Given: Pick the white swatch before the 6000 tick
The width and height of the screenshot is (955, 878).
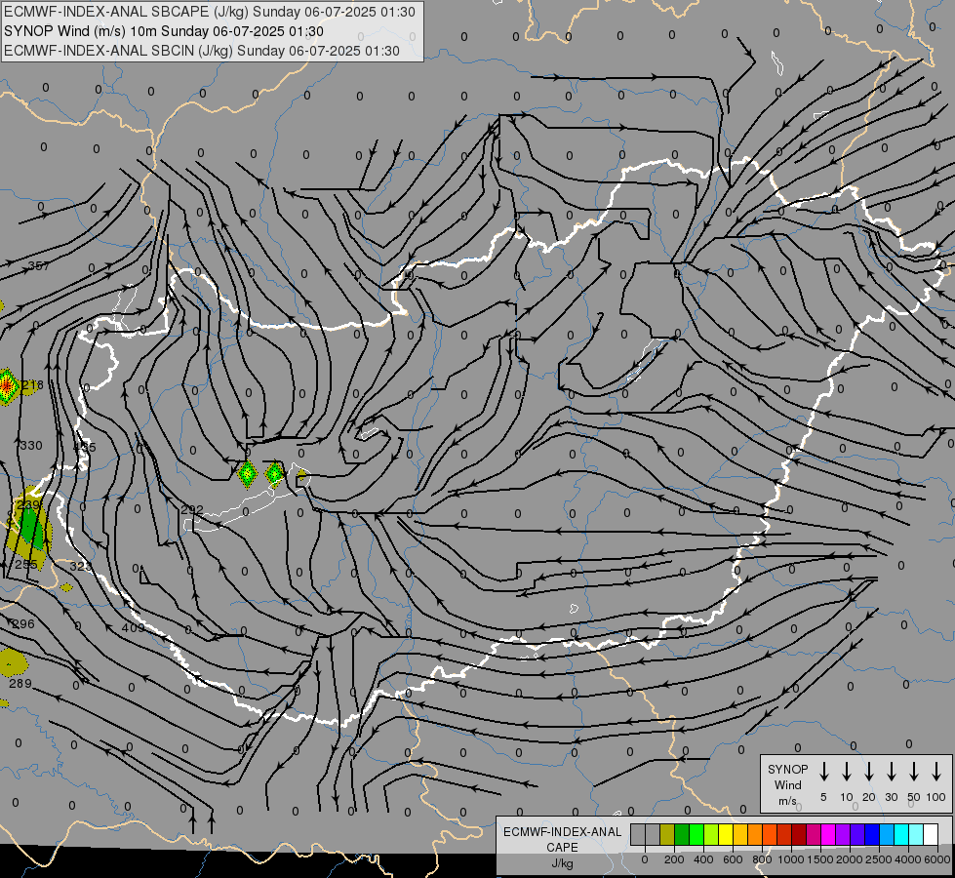Looking at the screenshot, I should [931, 834].
